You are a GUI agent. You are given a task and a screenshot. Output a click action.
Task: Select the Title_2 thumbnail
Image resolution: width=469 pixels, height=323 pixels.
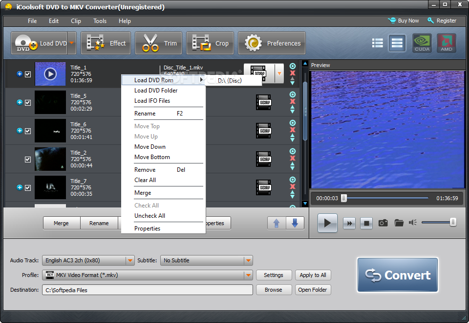click(x=50, y=159)
